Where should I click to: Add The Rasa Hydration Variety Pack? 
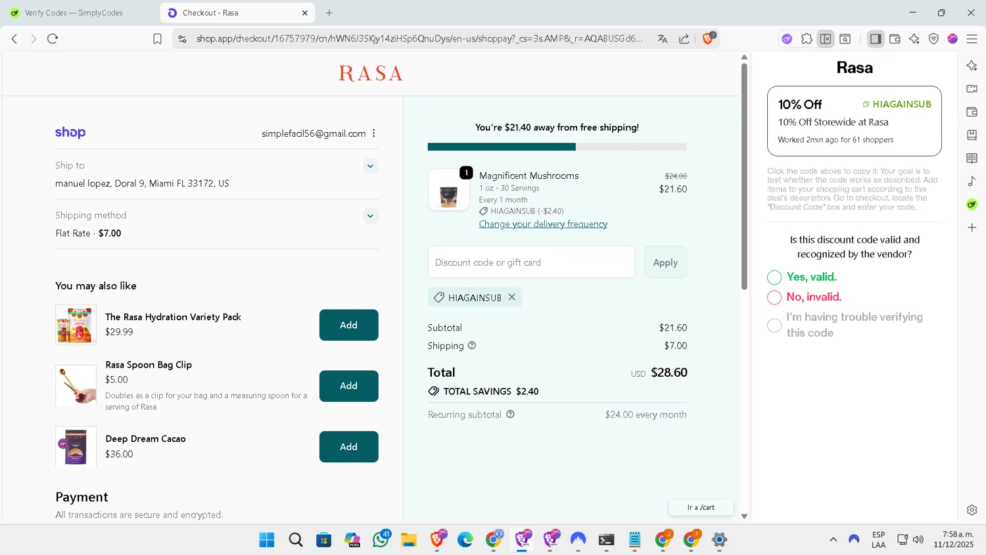coord(348,325)
